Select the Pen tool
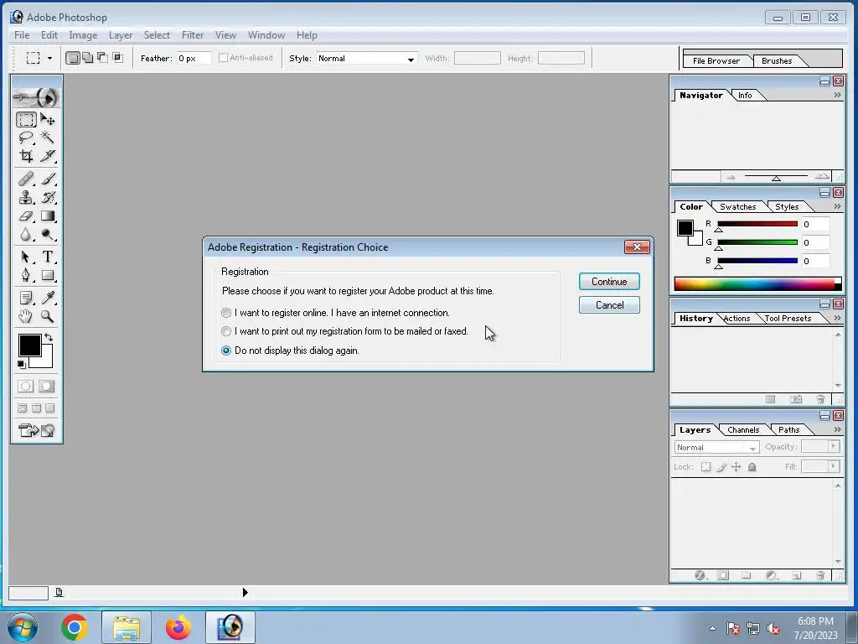The width and height of the screenshot is (858, 644). [26, 275]
